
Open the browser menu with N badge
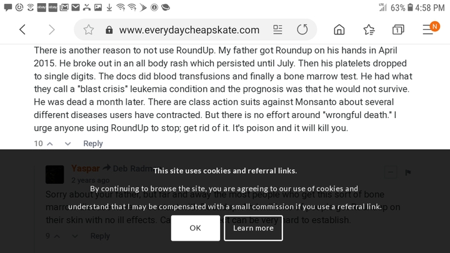tap(430, 28)
